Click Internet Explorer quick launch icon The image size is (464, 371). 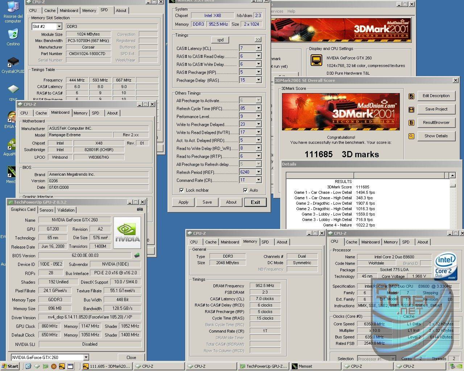[x=28, y=366]
